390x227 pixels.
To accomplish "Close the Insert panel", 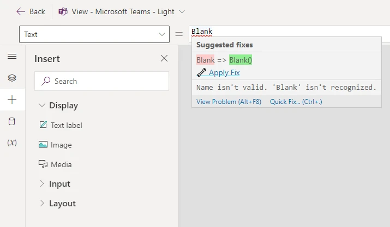I will point(164,59).
